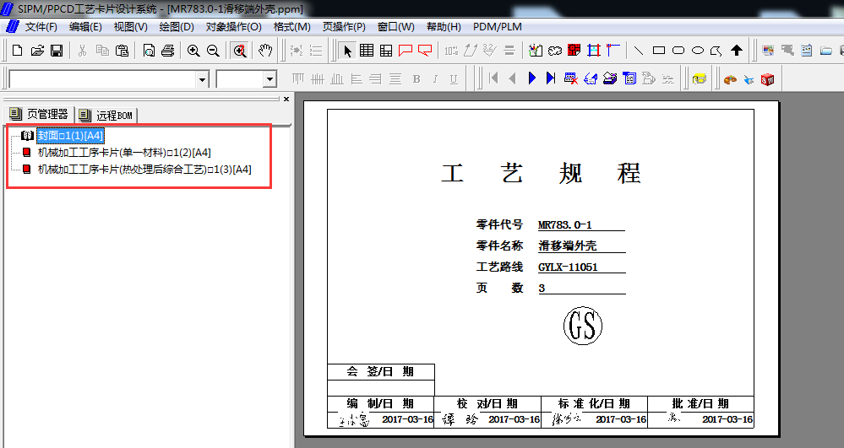The image size is (844, 448).
Task: Go to next page with blue arrow
Action: [x=532, y=78]
